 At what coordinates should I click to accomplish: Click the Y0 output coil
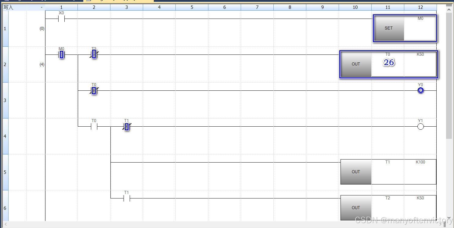pos(420,90)
